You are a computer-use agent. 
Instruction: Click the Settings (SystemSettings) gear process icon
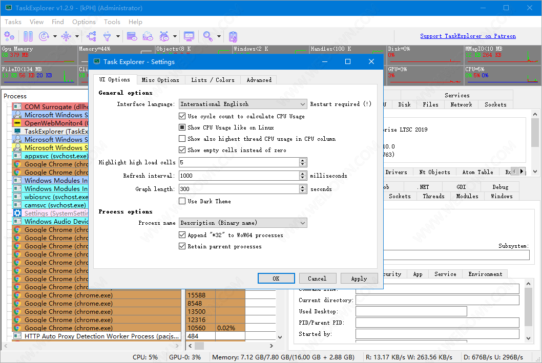coord(17,213)
